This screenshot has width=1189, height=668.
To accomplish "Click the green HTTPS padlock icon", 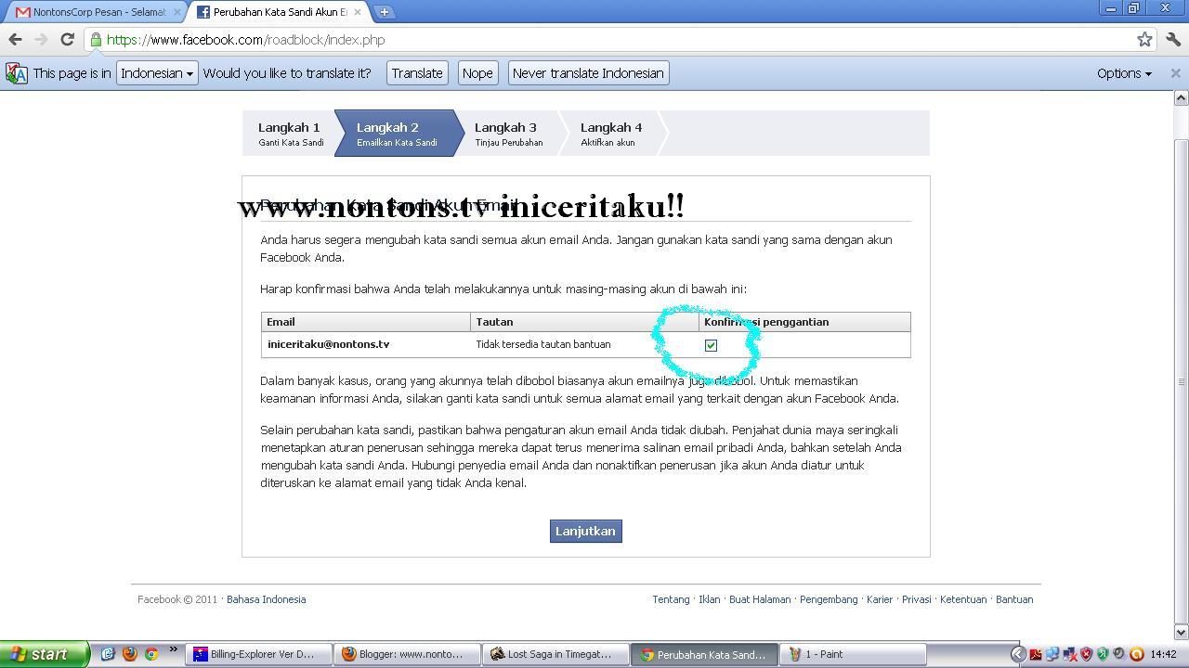I will pyautogui.click(x=96, y=40).
